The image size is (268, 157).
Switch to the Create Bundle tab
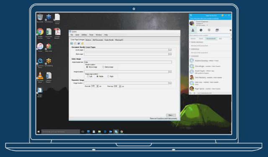point(109,40)
